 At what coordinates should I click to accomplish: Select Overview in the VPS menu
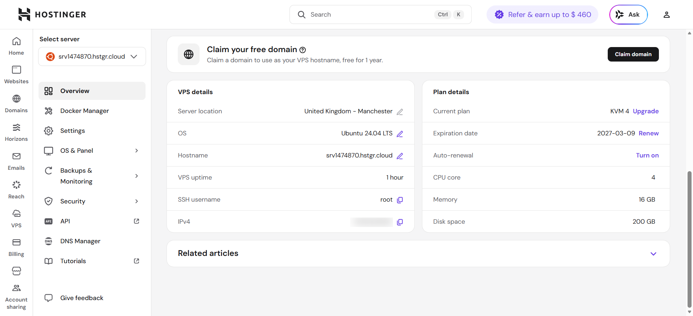[92, 91]
